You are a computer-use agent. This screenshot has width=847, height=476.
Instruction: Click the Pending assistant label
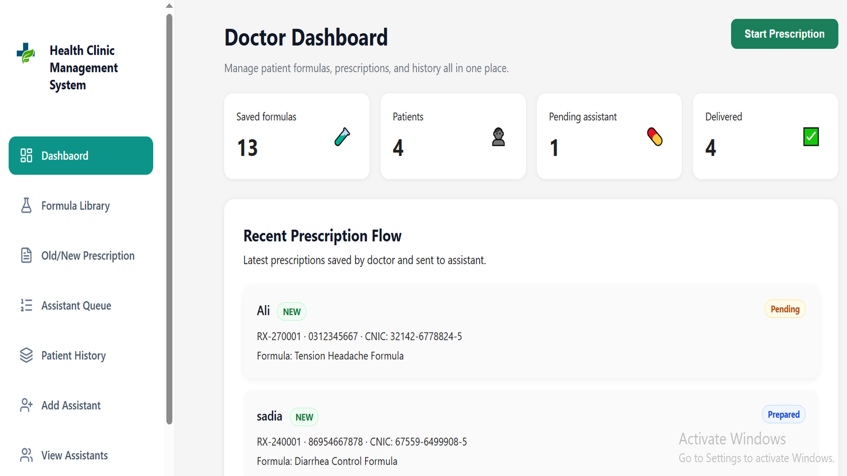pyautogui.click(x=583, y=117)
